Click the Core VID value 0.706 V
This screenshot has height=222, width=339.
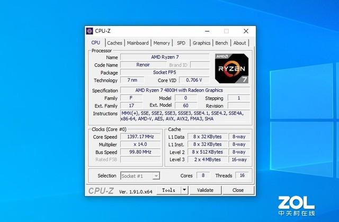point(194,80)
